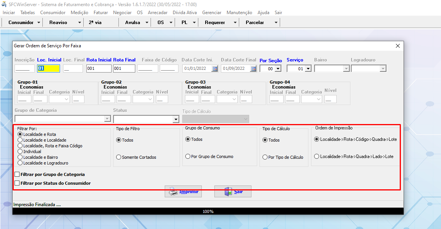The image size is (441, 229).
Task: Click the Sair exit door button
Action: pos(233,192)
